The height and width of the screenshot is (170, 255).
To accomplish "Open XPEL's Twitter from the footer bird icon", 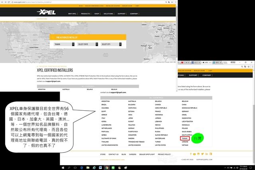I will click(x=202, y=154).
